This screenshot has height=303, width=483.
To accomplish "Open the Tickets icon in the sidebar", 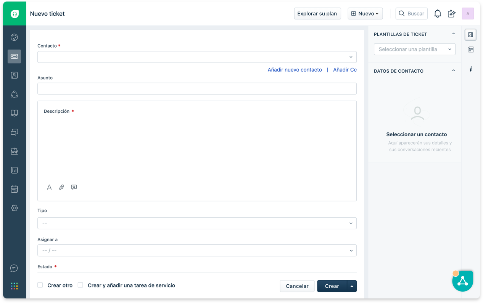I will 14,56.
